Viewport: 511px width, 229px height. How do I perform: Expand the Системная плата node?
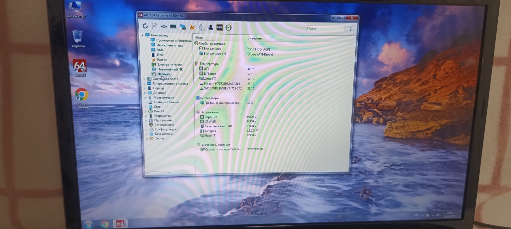coord(144,79)
